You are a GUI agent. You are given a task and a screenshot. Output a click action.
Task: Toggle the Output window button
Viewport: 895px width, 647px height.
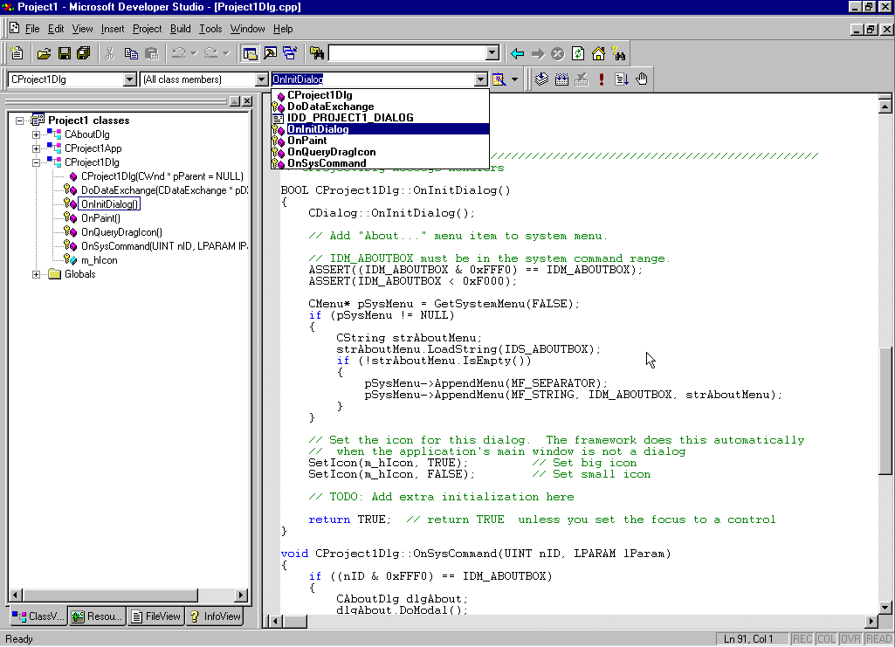click(x=270, y=53)
